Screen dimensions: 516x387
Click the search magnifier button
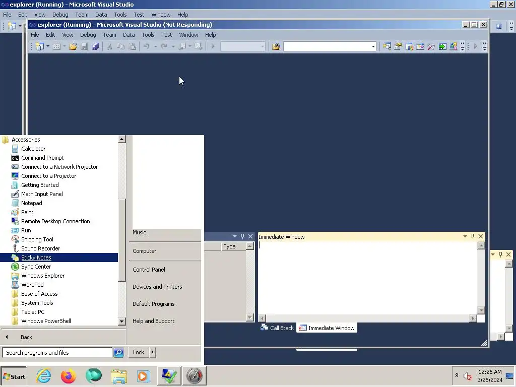tap(119, 352)
